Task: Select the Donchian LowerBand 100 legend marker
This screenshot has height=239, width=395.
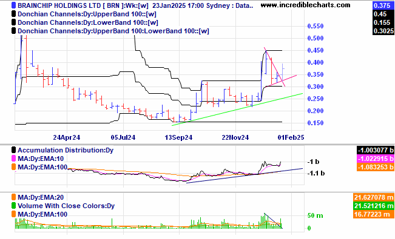Action: click(x=13, y=22)
